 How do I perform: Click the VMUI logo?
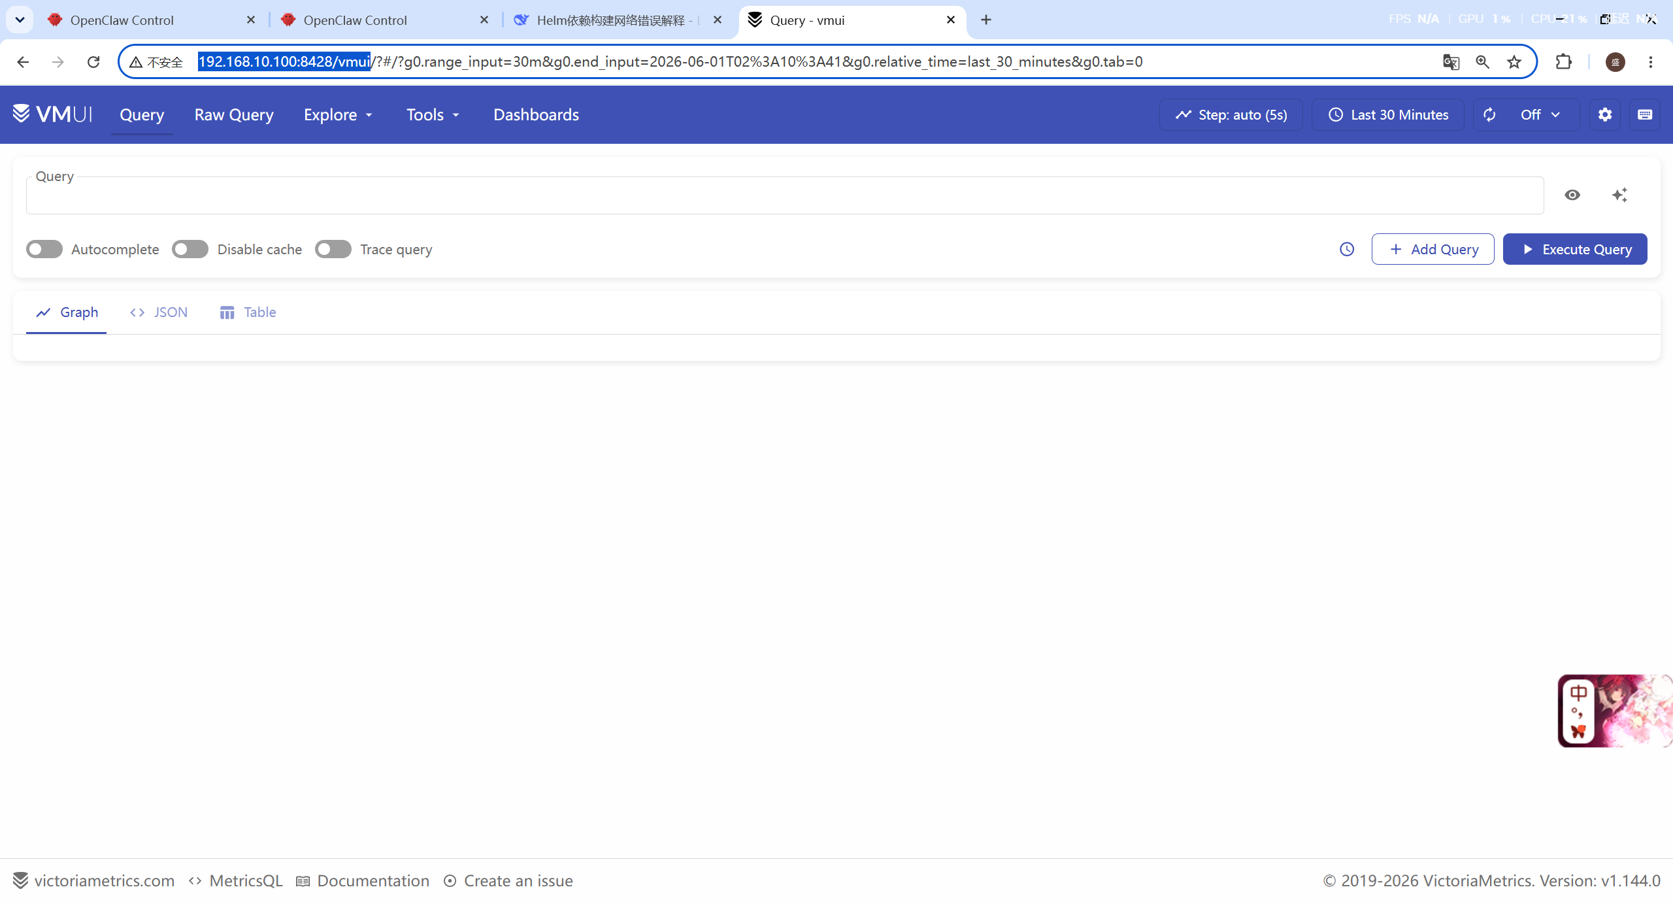(52, 114)
